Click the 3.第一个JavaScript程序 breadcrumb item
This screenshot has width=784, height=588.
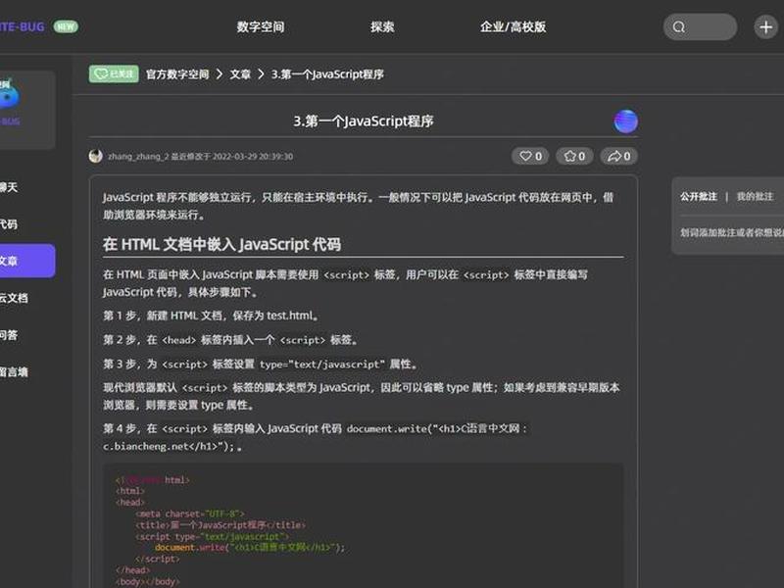tap(327, 74)
